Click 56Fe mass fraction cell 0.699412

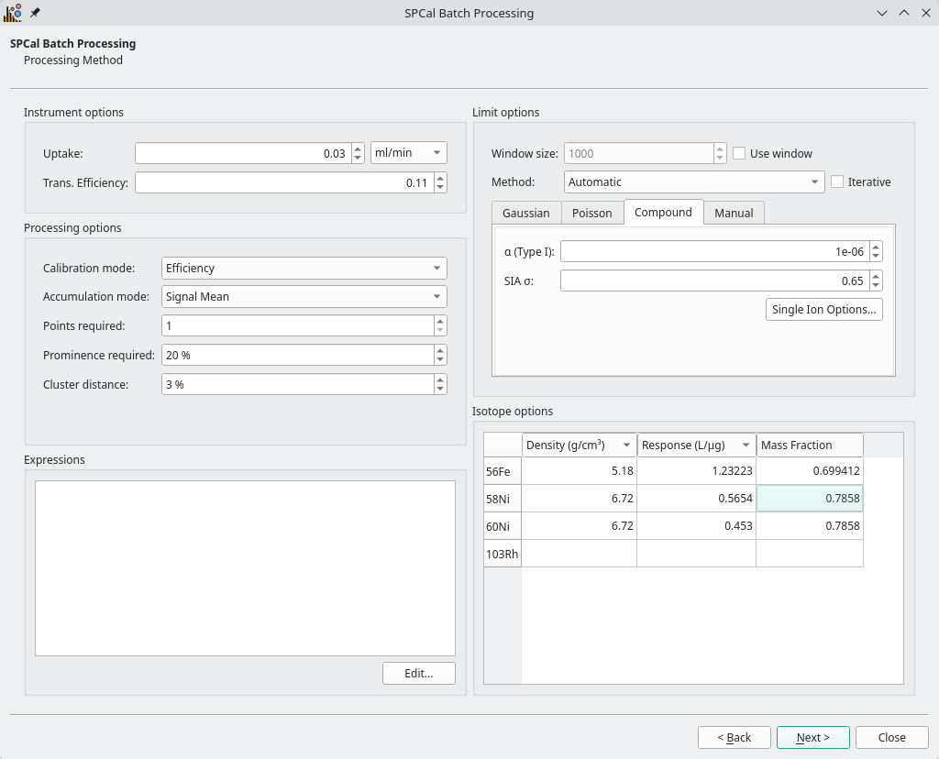[x=810, y=471]
